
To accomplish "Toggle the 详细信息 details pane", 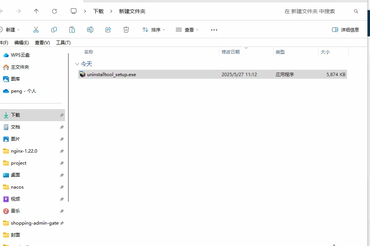I will [346, 30].
